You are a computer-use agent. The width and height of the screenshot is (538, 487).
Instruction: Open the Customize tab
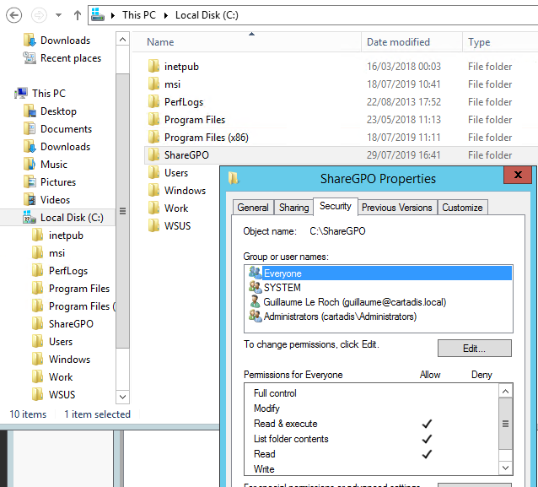point(462,208)
